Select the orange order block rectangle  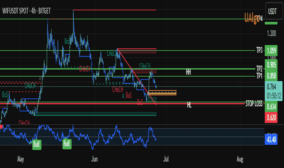coord(162,93)
